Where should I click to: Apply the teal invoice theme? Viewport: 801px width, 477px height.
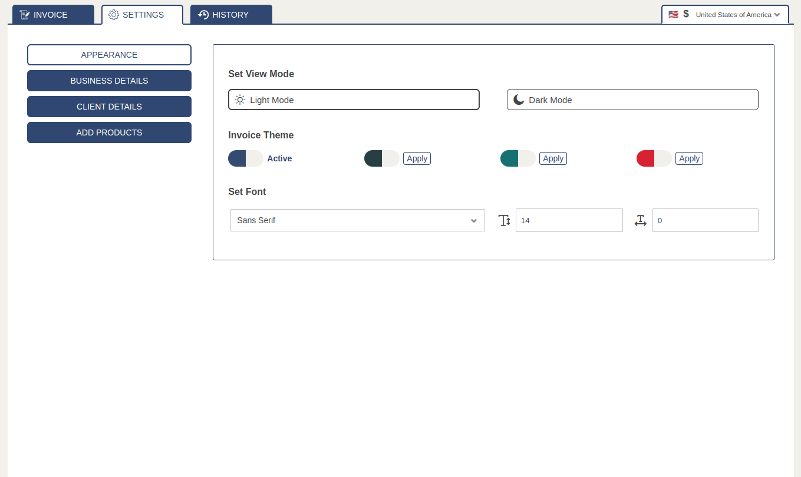click(x=553, y=158)
